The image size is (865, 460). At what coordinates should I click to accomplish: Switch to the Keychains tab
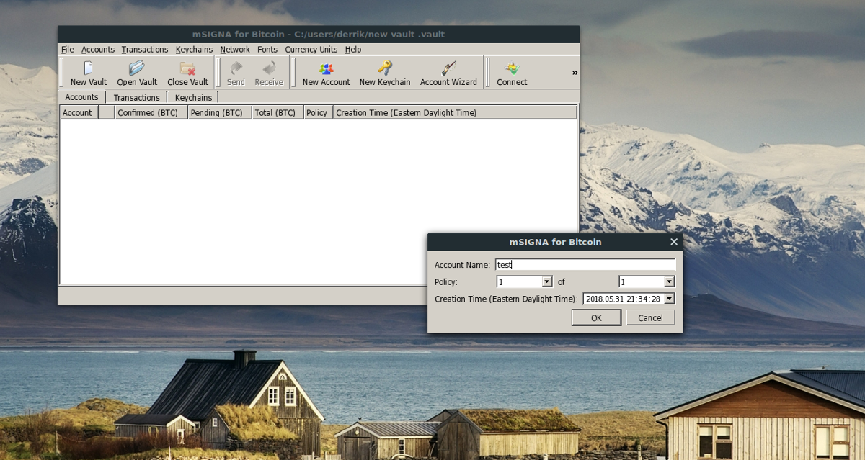pos(193,98)
